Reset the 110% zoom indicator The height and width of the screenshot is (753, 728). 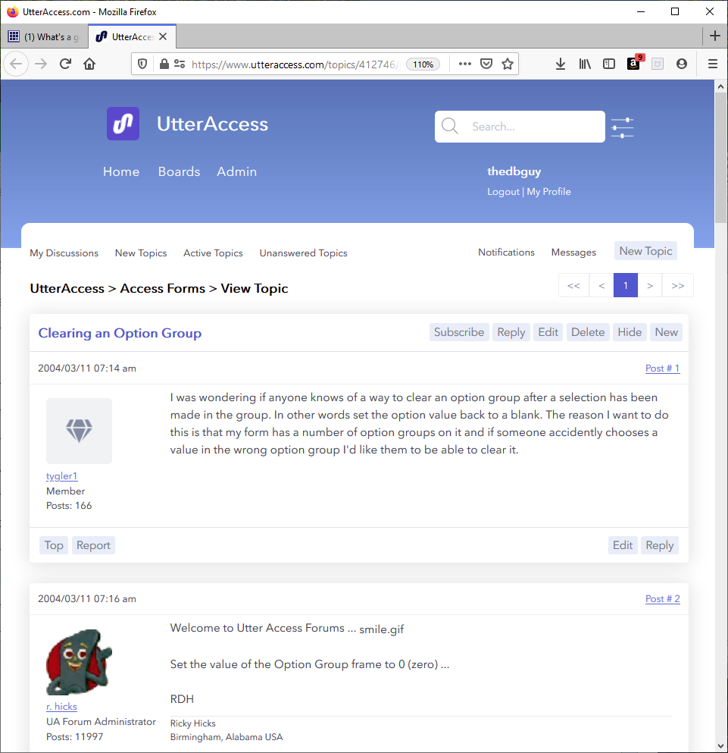[x=423, y=64]
